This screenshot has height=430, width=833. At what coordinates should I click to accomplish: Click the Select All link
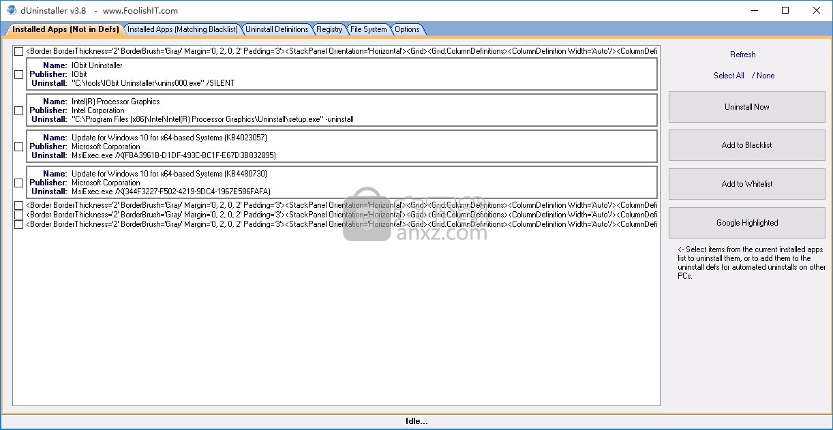coord(729,76)
